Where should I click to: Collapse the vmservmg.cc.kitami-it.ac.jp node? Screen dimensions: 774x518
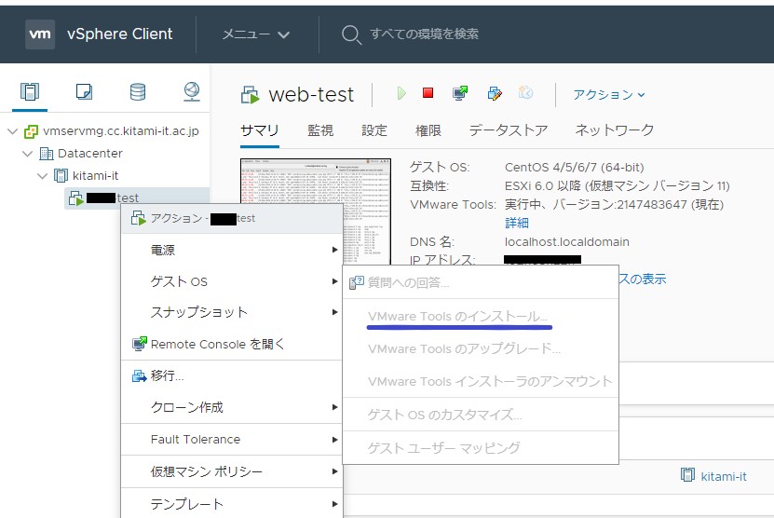(x=13, y=131)
